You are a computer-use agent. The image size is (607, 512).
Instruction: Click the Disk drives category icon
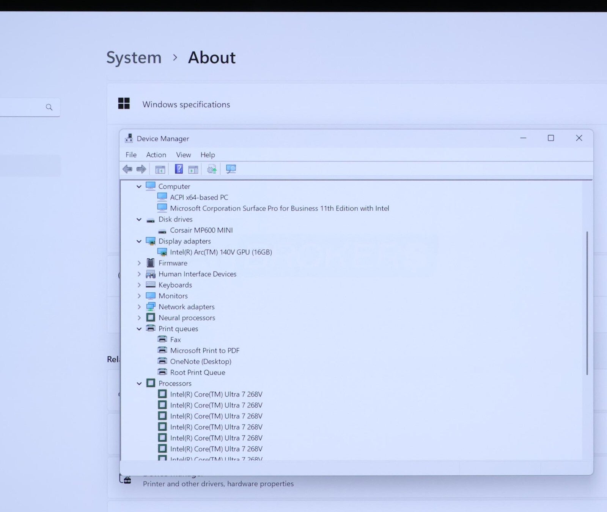(x=151, y=220)
